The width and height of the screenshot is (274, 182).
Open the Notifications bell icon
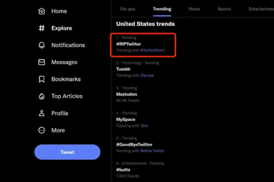pos(42,45)
